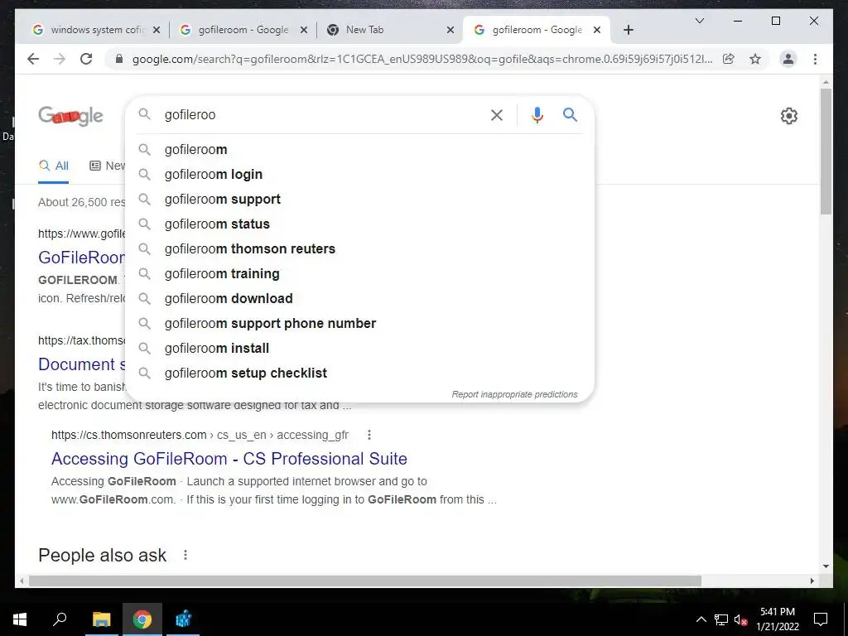Image resolution: width=848 pixels, height=636 pixels.
Task: Open Chrome three-dot menu
Action: (x=815, y=59)
